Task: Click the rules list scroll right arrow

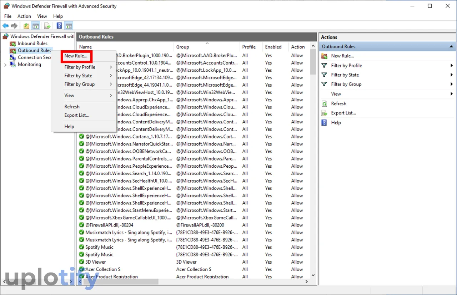Action: click(x=306, y=281)
